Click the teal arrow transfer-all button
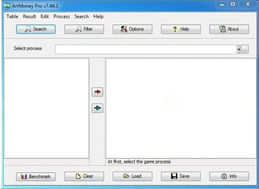The image size is (259, 189). [x=97, y=108]
